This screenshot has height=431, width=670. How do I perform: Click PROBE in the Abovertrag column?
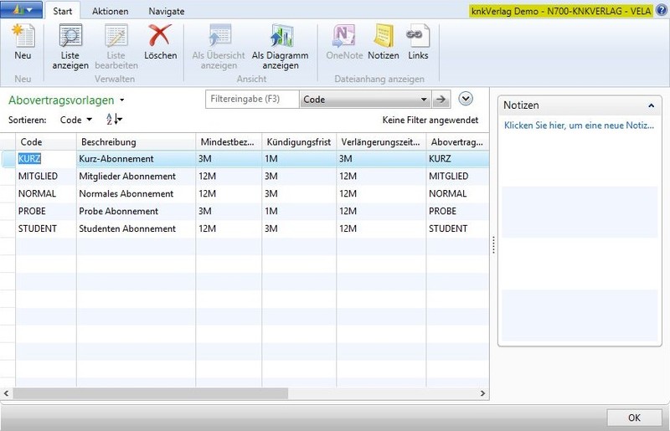[457, 211]
